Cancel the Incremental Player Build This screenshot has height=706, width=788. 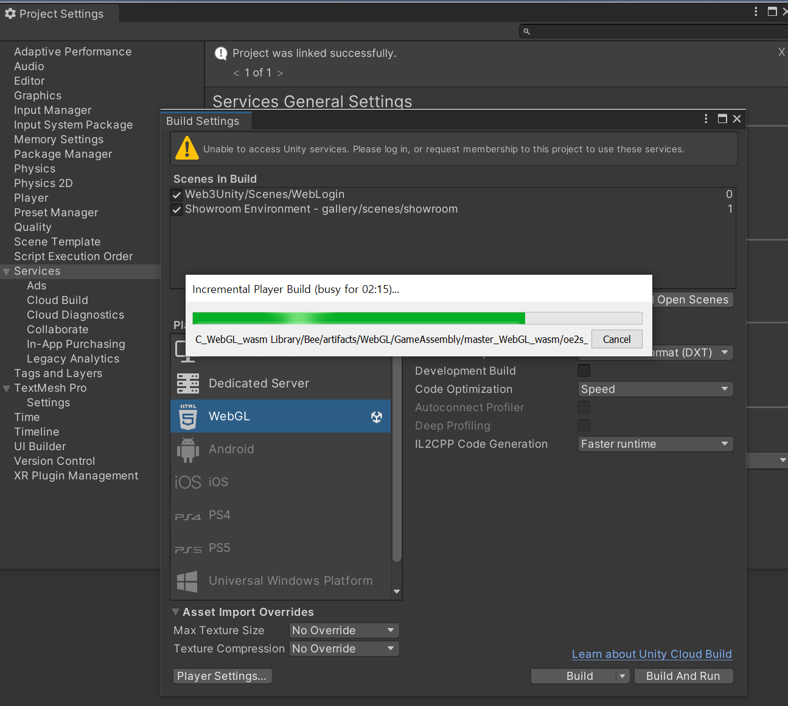click(x=616, y=339)
